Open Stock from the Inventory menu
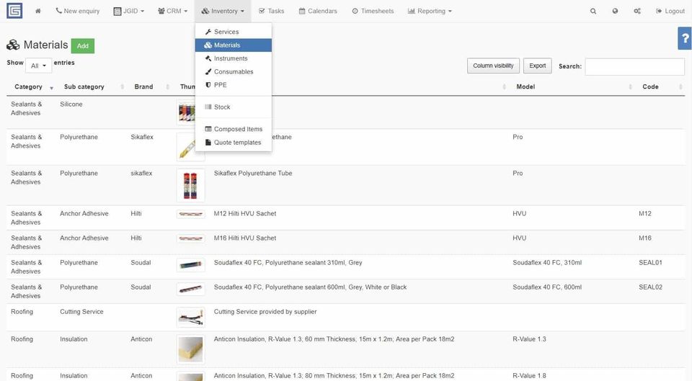The height and width of the screenshot is (381, 692). tap(233, 107)
